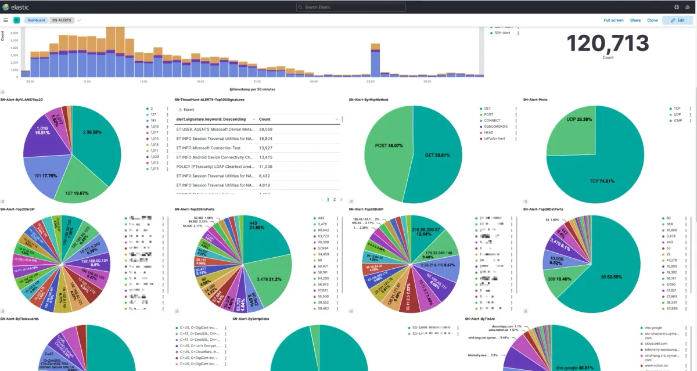
Task: Open options for GET legend entry
Action: (x=517, y=108)
